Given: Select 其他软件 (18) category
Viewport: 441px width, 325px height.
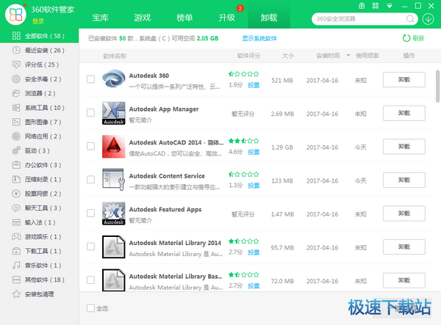Looking at the screenshot, I should click(40, 280).
